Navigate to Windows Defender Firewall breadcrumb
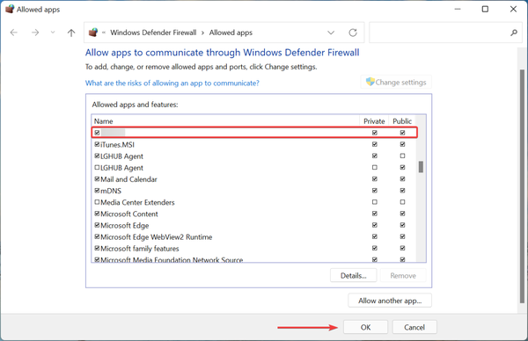This screenshot has width=528, height=341. pyautogui.click(x=153, y=33)
